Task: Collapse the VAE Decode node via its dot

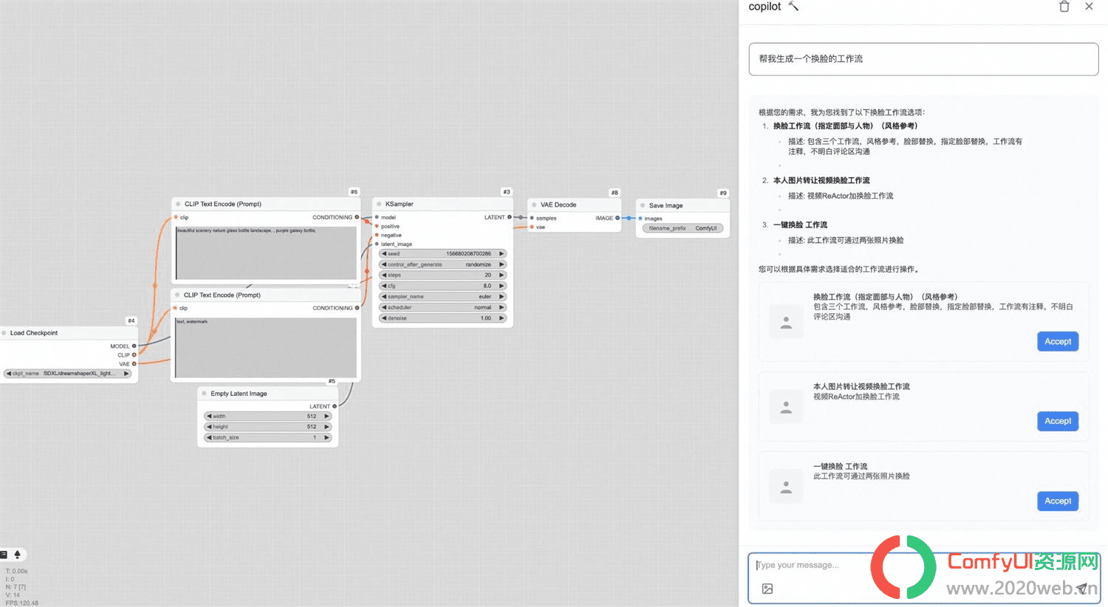Action: [534, 205]
